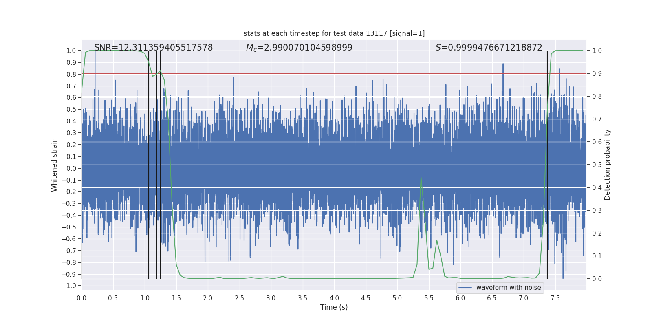Select the S=0.9999 score annotation
Viewport: 652px width, 326px height.
489,48
